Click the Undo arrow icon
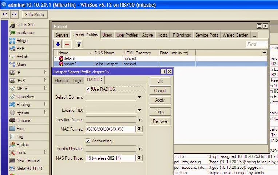The image size is (278, 175). tap(5, 14)
